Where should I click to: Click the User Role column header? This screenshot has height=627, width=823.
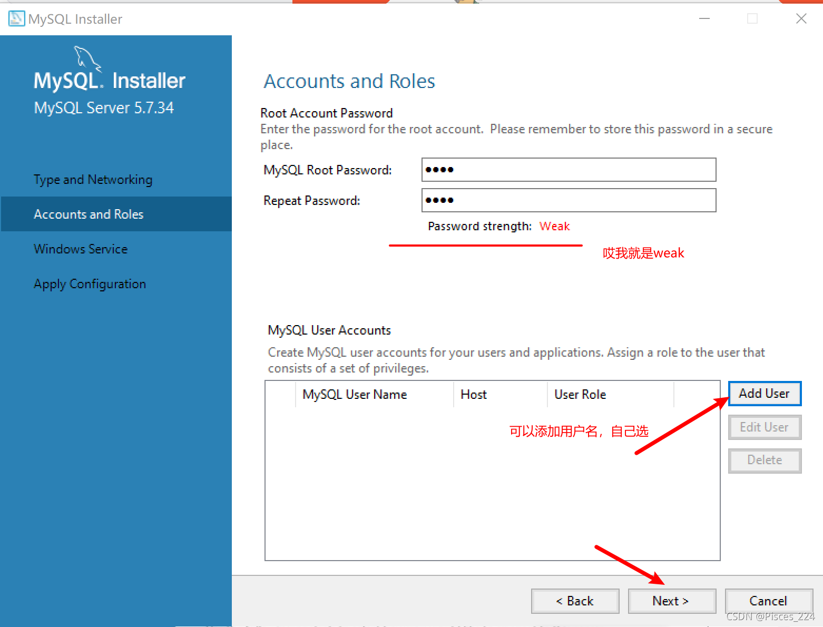tap(611, 395)
